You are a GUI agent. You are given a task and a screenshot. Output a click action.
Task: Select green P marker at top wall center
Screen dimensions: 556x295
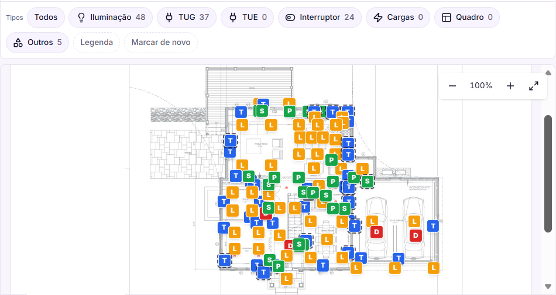pyautogui.click(x=289, y=112)
